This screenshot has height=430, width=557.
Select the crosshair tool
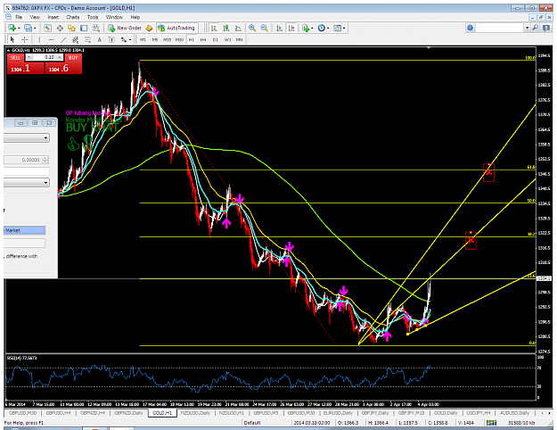click(x=24, y=39)
